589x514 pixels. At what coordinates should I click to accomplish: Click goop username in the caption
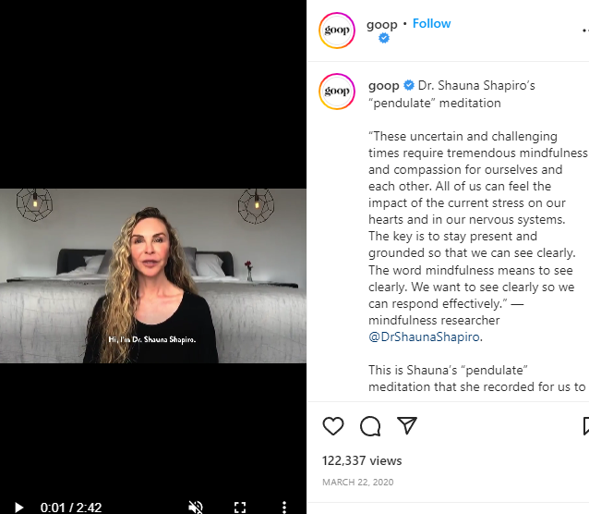(x=383, y=86)
